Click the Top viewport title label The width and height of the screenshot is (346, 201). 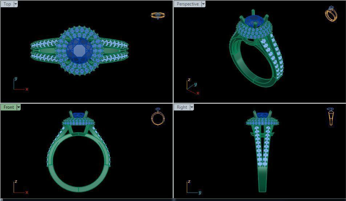[x=7, y=4]
